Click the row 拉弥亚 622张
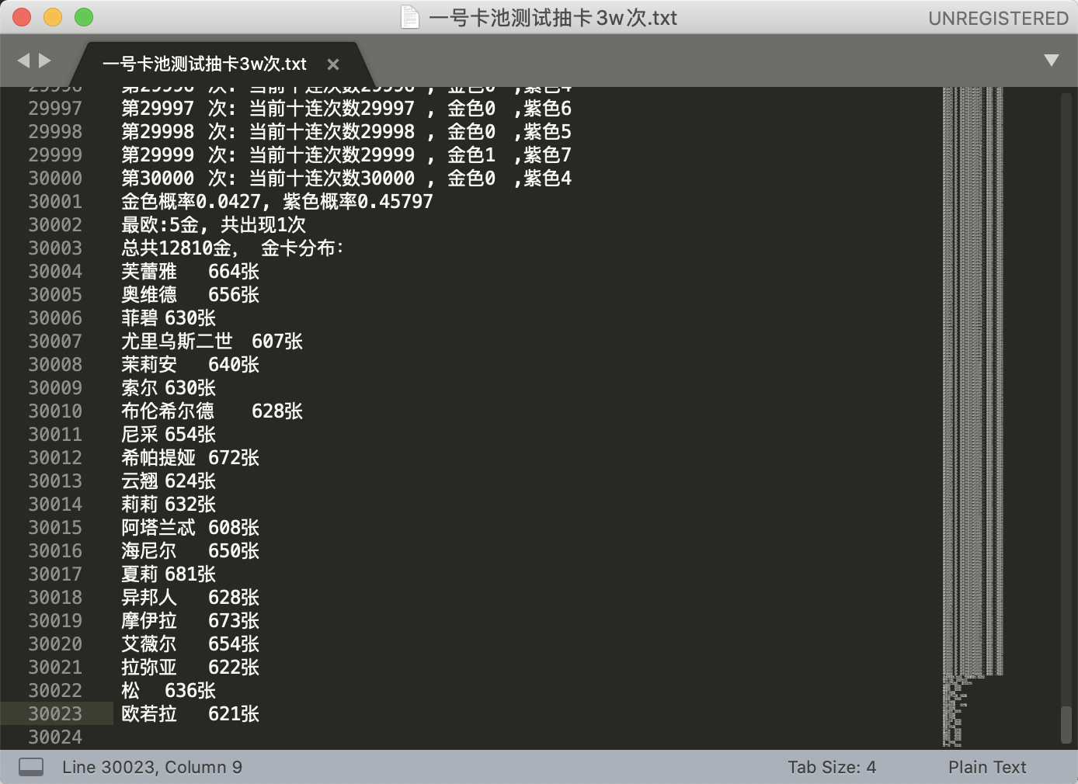Viewport: 1078px width, 784px height. tap(190, 668)
